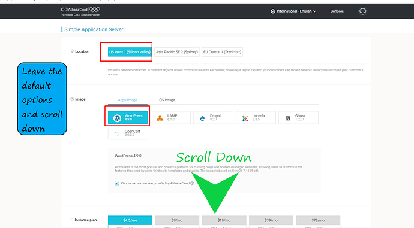The width and height of the screenshot is (414, 228).
Task: Select EU Central 1 (Frankfurt) location
Action: point(223,52)
